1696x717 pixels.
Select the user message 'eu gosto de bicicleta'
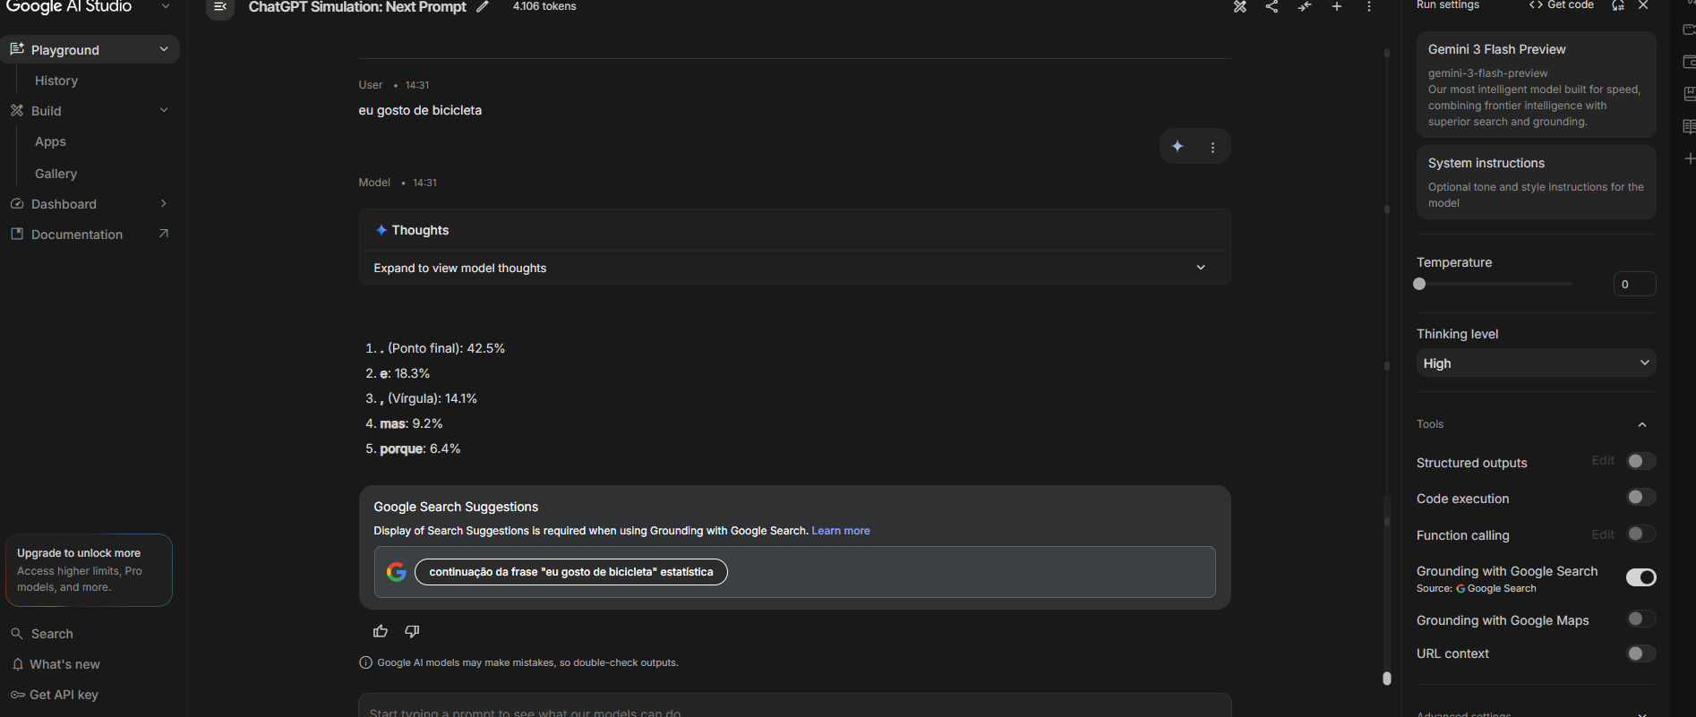[x=420, y=110]
